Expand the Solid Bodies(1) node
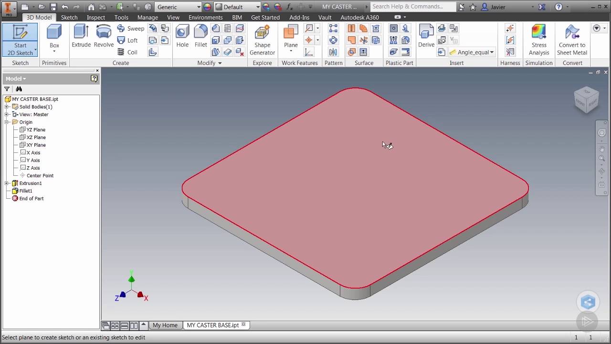The width and height of the screenshot is (611, 344). [7, 107]
